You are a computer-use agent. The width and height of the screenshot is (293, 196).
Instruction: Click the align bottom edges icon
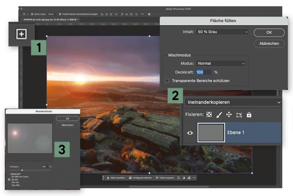tap(131, 14)
